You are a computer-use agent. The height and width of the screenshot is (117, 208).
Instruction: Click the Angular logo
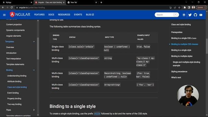click(20, 14)
